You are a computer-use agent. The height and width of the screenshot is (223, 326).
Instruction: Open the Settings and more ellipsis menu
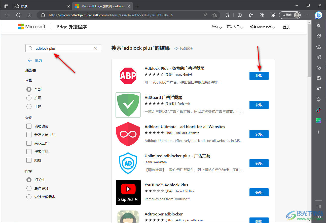pyautogui.click(x=307, y=15)
